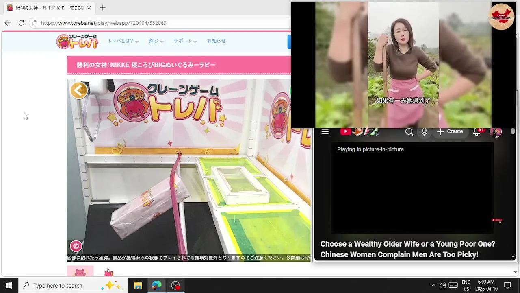This screenshot has width=520, height=293.
Task: Open the touch keyboard tray icon
Action: click(453, 285)
